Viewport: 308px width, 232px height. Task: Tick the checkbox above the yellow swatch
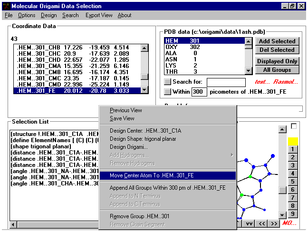point(293,126)
